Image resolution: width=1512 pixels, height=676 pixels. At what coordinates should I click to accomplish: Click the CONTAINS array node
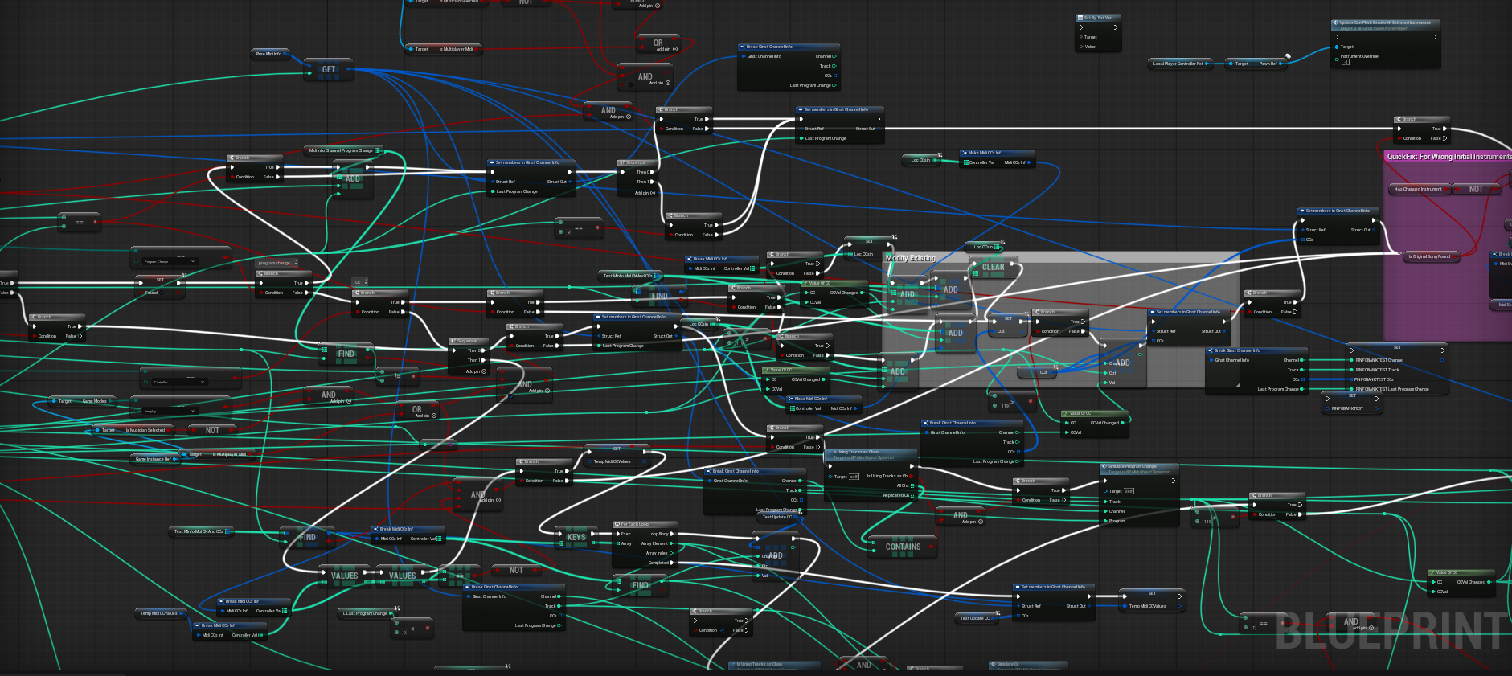[x=903, y=547]
